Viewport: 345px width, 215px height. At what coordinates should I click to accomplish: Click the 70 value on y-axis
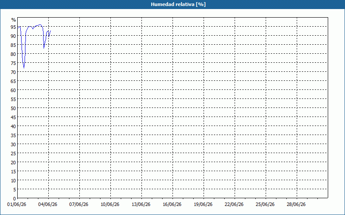pos(13,72)
